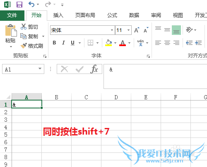Switch to the 插入 (Insert) tab
This screenshot has width=207, height=167.
(x=58, y=15)
